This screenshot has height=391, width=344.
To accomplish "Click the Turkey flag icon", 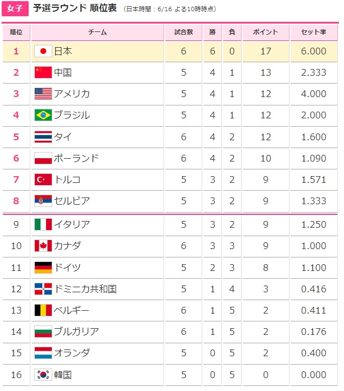I will [43, 180].
